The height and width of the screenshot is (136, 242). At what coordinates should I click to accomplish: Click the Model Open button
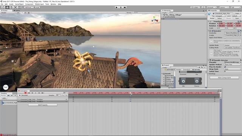[x=237, y=18]
